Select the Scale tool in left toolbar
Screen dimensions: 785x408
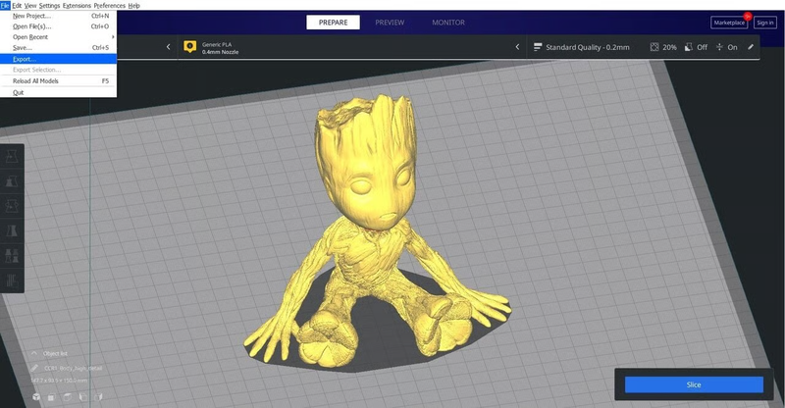pyautogui.click(x=12, y=181)
